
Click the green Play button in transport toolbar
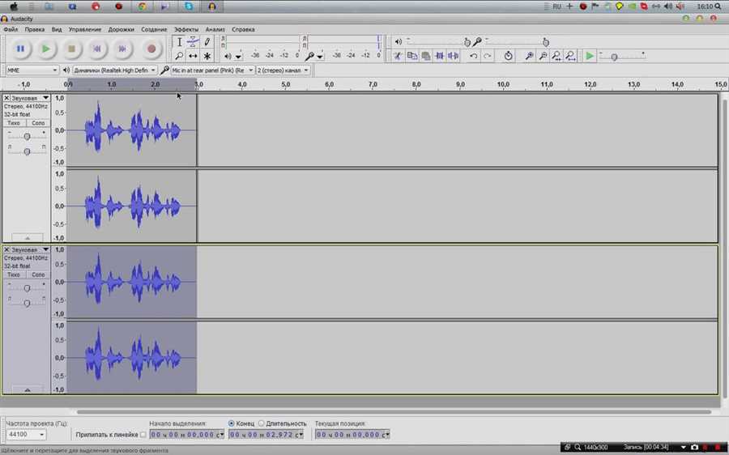46,49
